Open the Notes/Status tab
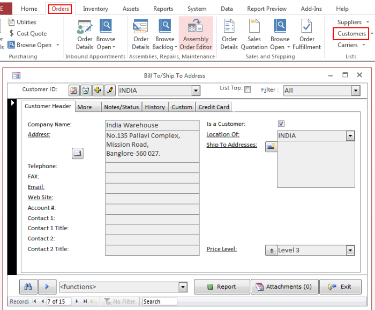Screen dimensions: 375x310 (122, 107)
